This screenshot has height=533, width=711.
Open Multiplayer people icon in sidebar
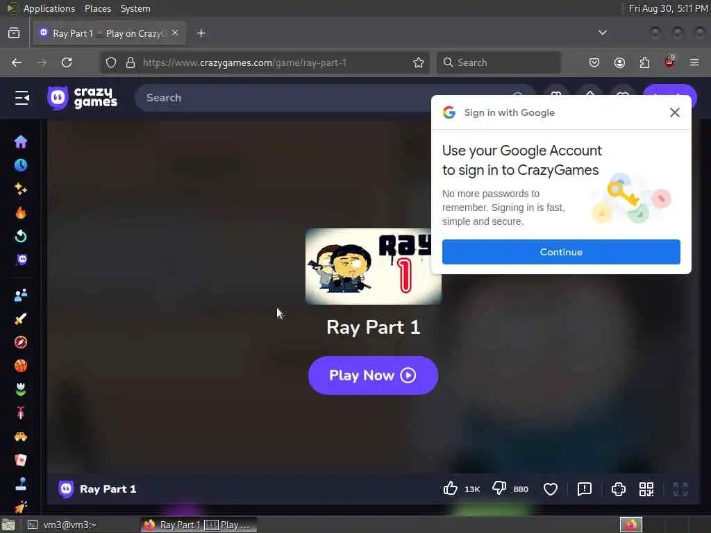[21, 295]
